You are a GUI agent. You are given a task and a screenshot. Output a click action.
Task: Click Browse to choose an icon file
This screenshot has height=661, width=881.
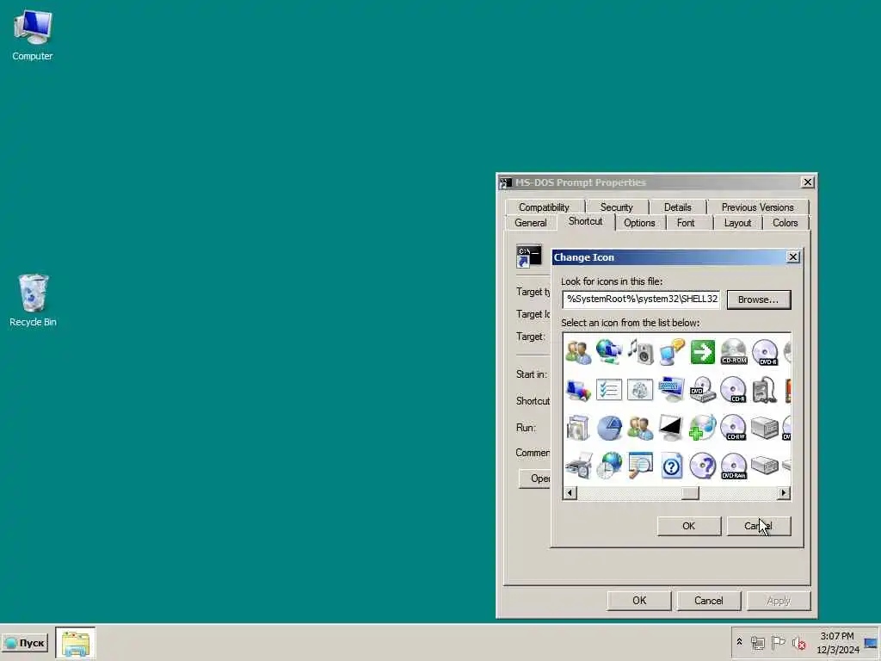759,300
